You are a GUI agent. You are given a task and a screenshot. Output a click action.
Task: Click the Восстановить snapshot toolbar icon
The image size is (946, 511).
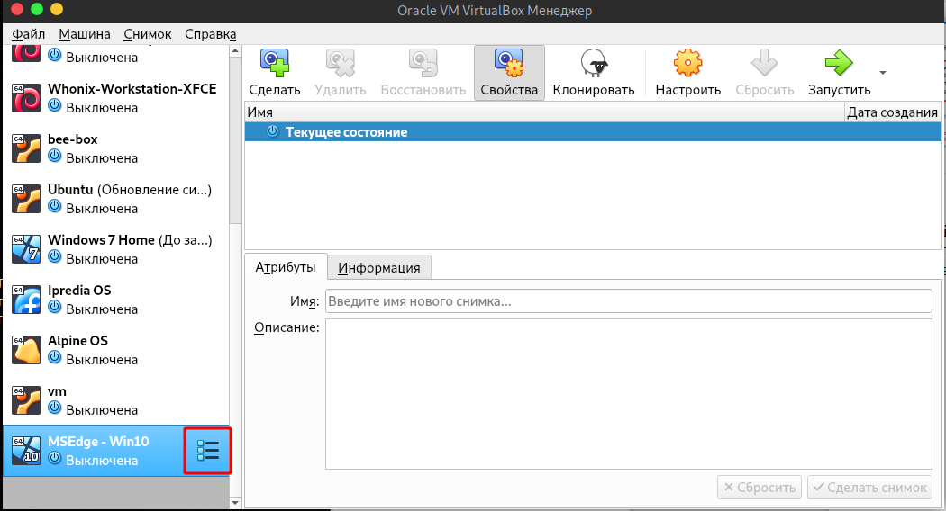tap(423, 63)
